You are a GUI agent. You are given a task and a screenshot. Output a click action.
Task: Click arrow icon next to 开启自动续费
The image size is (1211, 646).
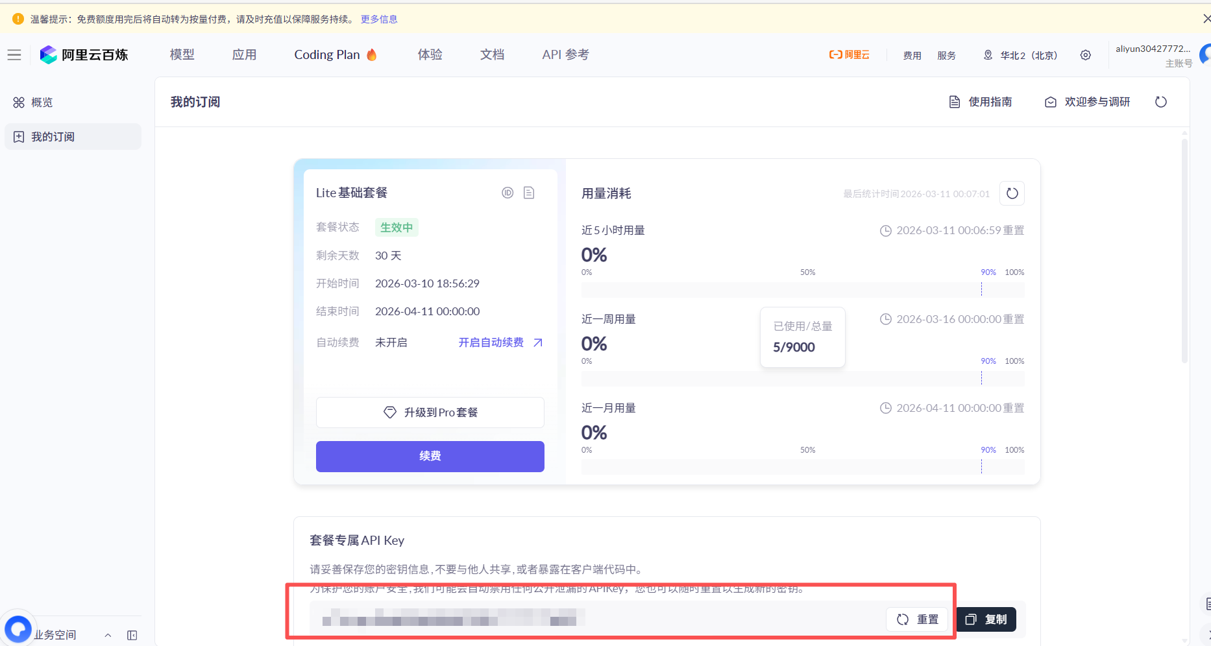538,342
